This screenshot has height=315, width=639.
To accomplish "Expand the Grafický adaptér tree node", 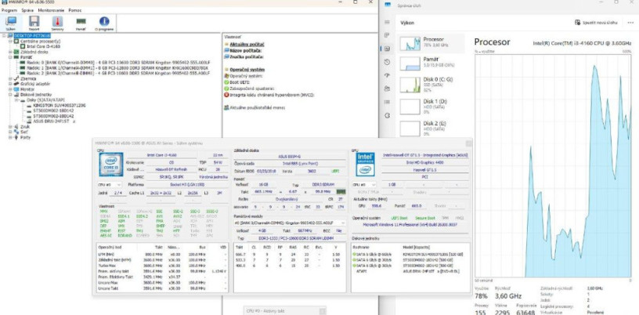I will (x=11, y=84).
